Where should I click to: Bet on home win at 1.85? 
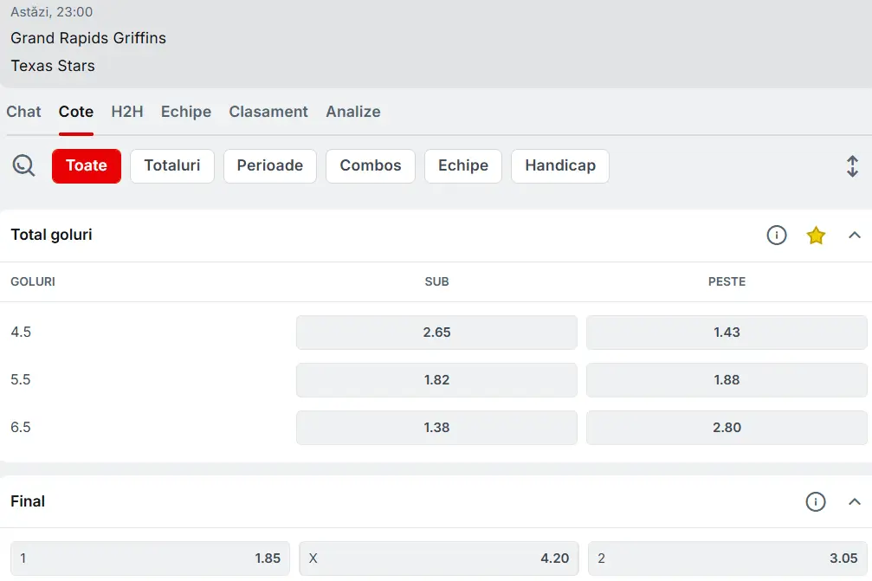[x=150, y=558]
